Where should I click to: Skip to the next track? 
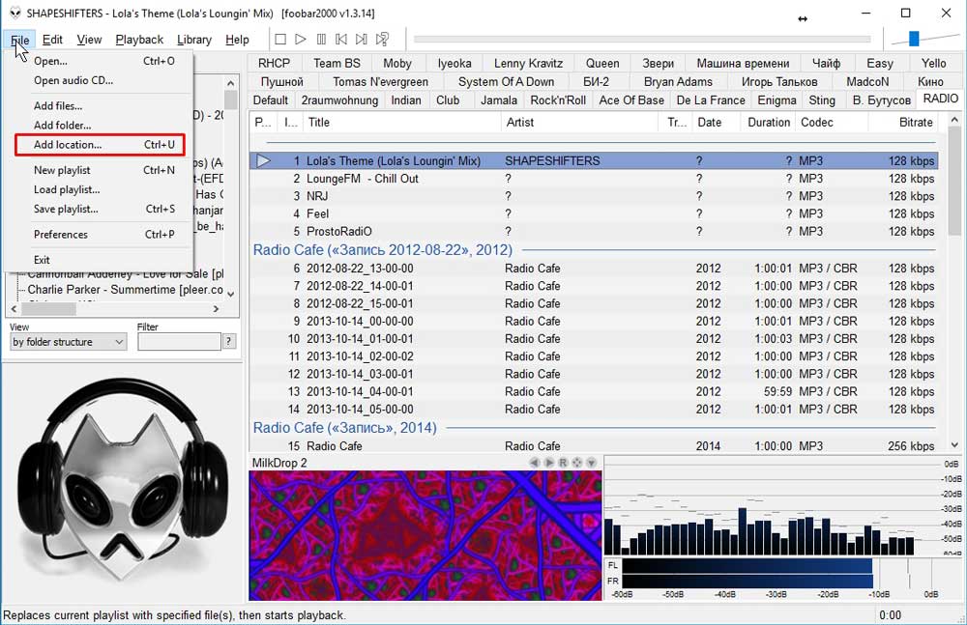pos(362,40)
